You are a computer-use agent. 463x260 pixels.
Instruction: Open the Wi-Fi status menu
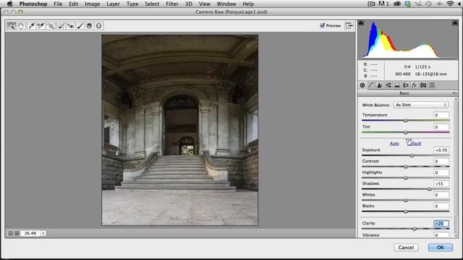450,4
